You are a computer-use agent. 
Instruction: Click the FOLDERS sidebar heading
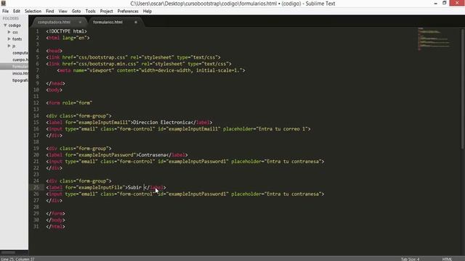point(11,18)
